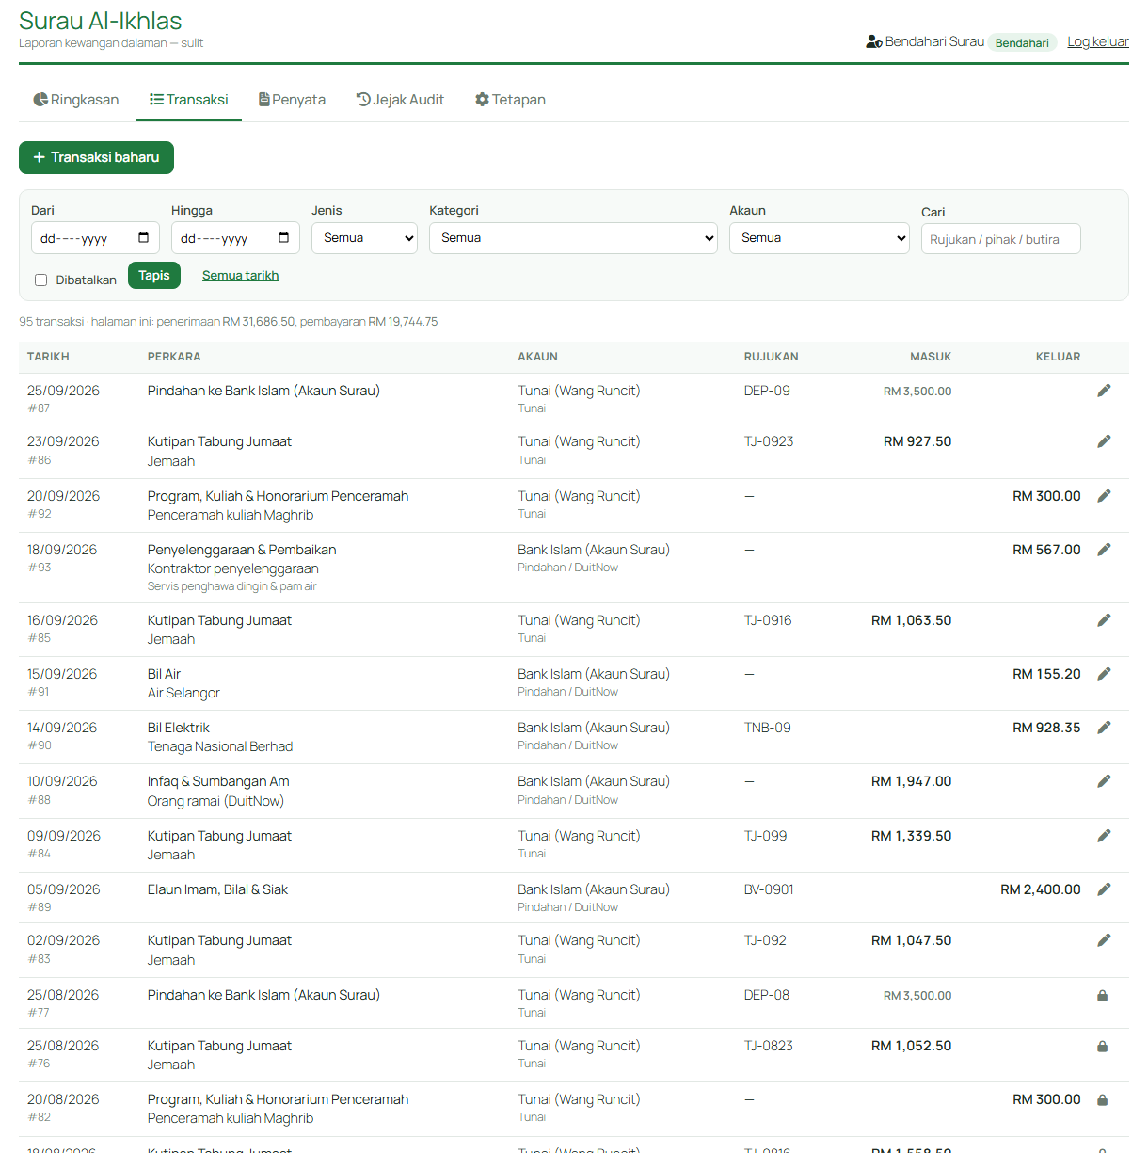Edit the Bil Air RM 155.20 entry

[x=1104, y=674]
